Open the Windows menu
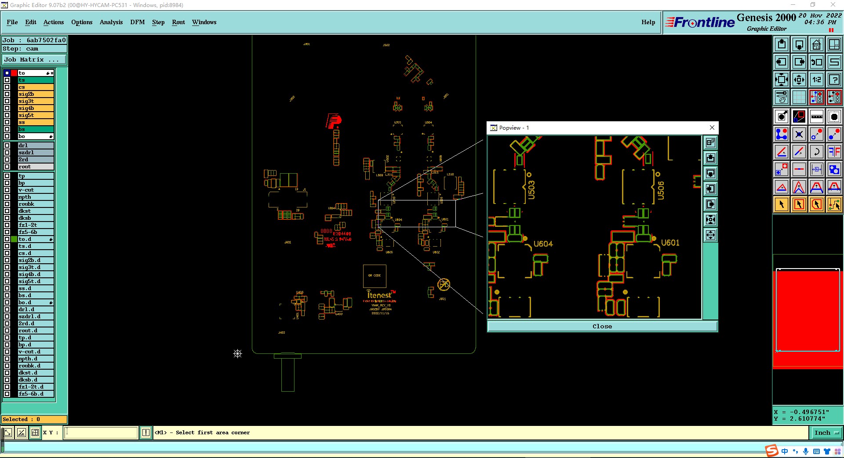844x458 pixels. [204, 22]
